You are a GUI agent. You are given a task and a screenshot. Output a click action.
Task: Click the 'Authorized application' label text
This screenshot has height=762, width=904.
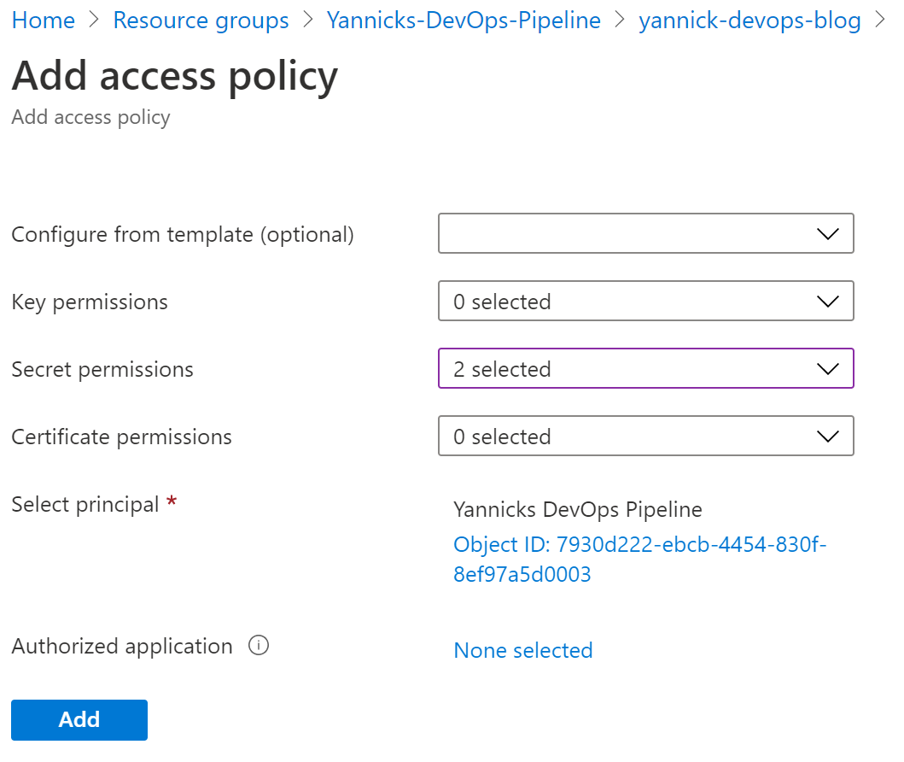pos(122,647)
